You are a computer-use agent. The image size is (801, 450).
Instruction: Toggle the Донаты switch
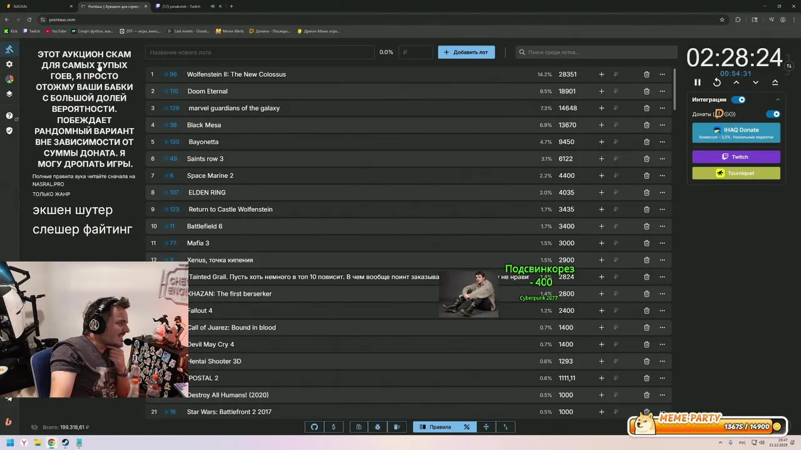coord(773,114)
